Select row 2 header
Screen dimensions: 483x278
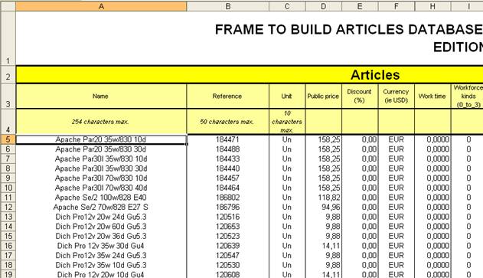point(8,74)
